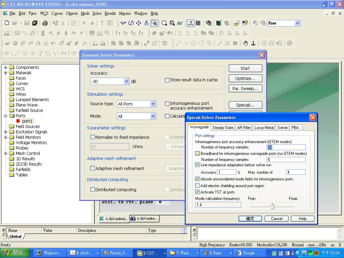The image size is (344, 258).
Task: Enable Distributed computing checkbox
Action: pyautogui.click(x=92, y=189)
